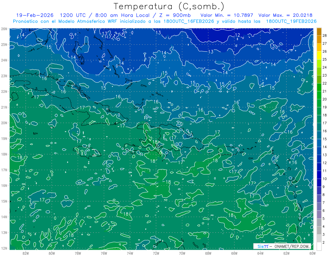Click longitude axis label '62W'

286,253
